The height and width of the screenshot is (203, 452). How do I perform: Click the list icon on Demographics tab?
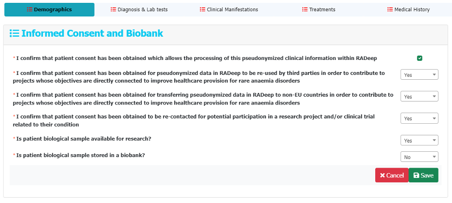29,10
